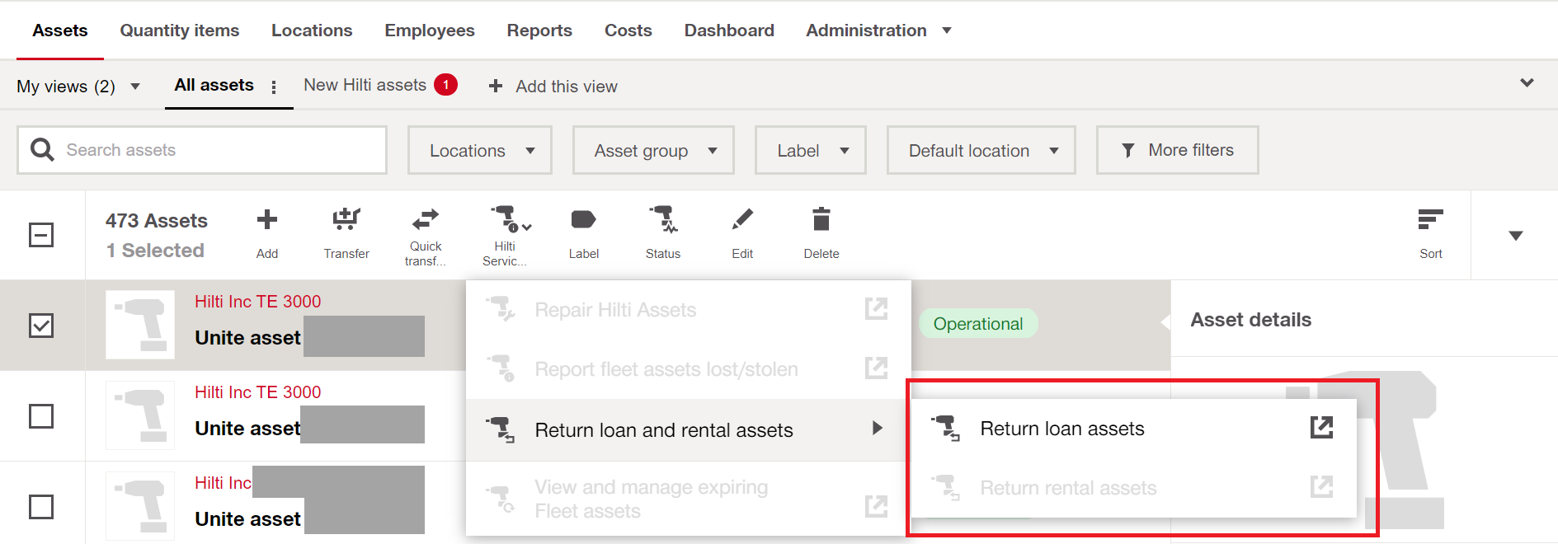This screenshot has height=544, width=1558.
Task: Check the third Hilti Inc asset row
Action: (x=41, y=506)
